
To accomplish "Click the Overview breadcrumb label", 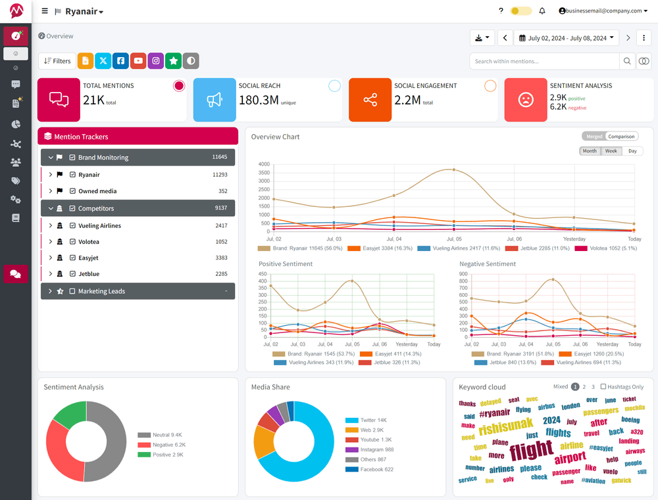I will 60,36.
